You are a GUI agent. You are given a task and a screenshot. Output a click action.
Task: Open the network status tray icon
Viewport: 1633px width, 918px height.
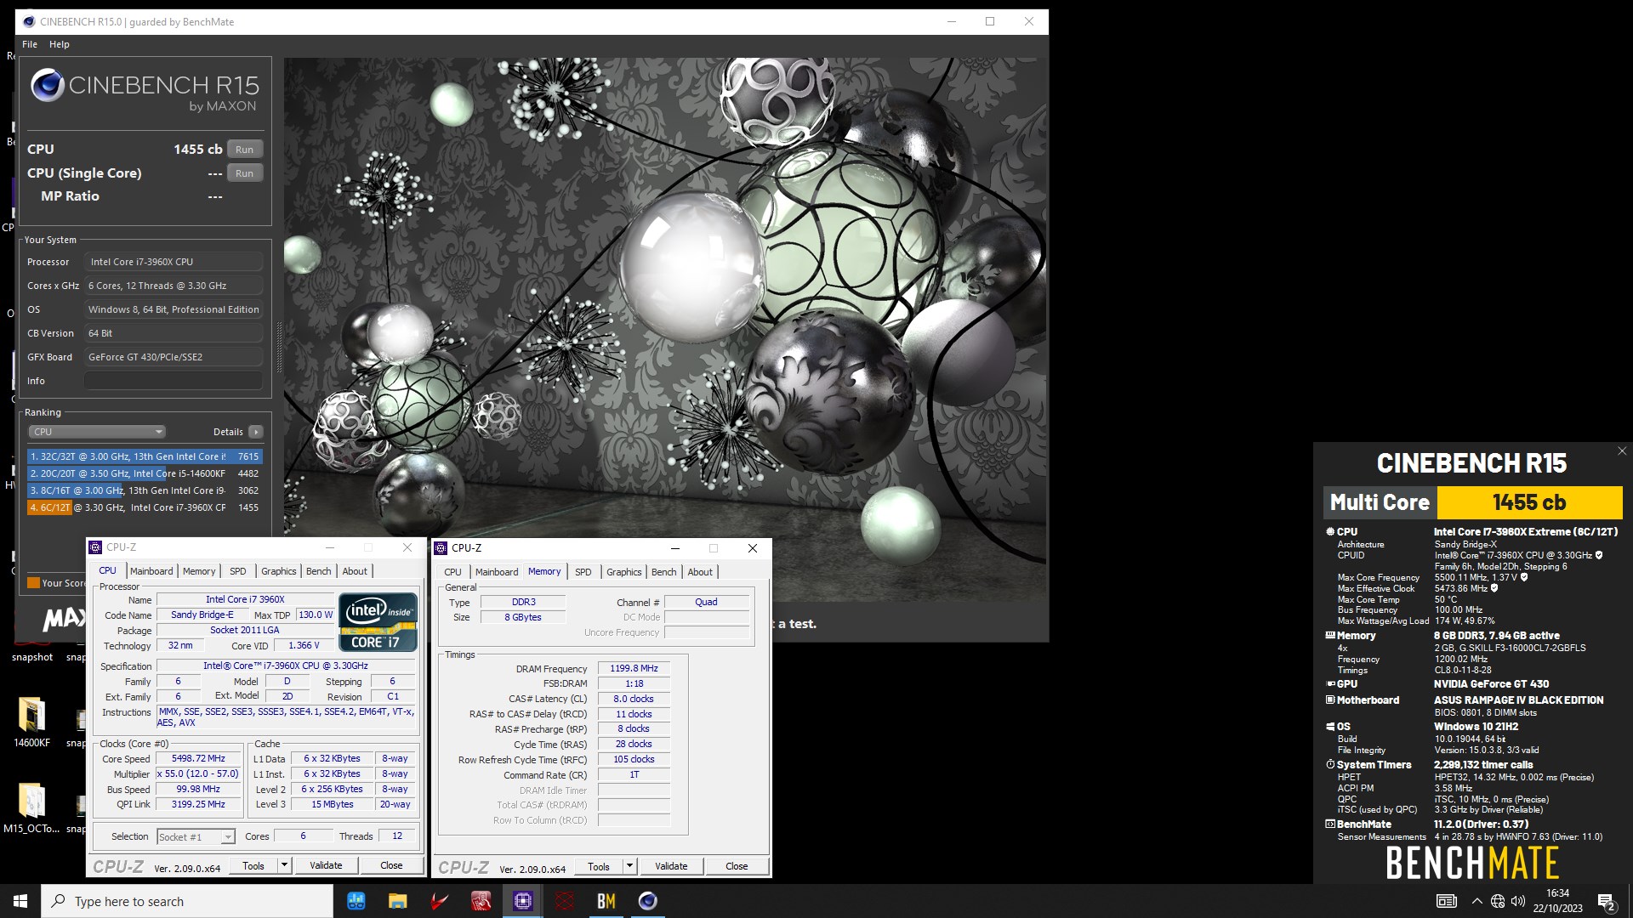[x=1498, y=901]
